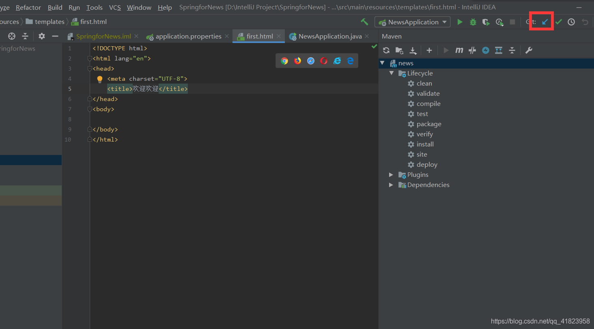Preview first.html in Firefox
The width and height of the screenshot is (594, 329).
tap(298, 61)
